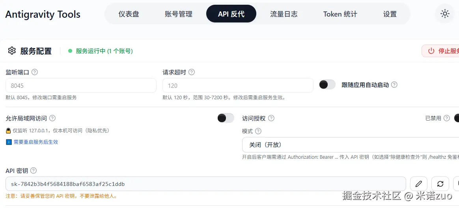The width and height of the screenshot is (459, 208).
Task: Click the sun theme toggle icon
Action: [445, 14]
